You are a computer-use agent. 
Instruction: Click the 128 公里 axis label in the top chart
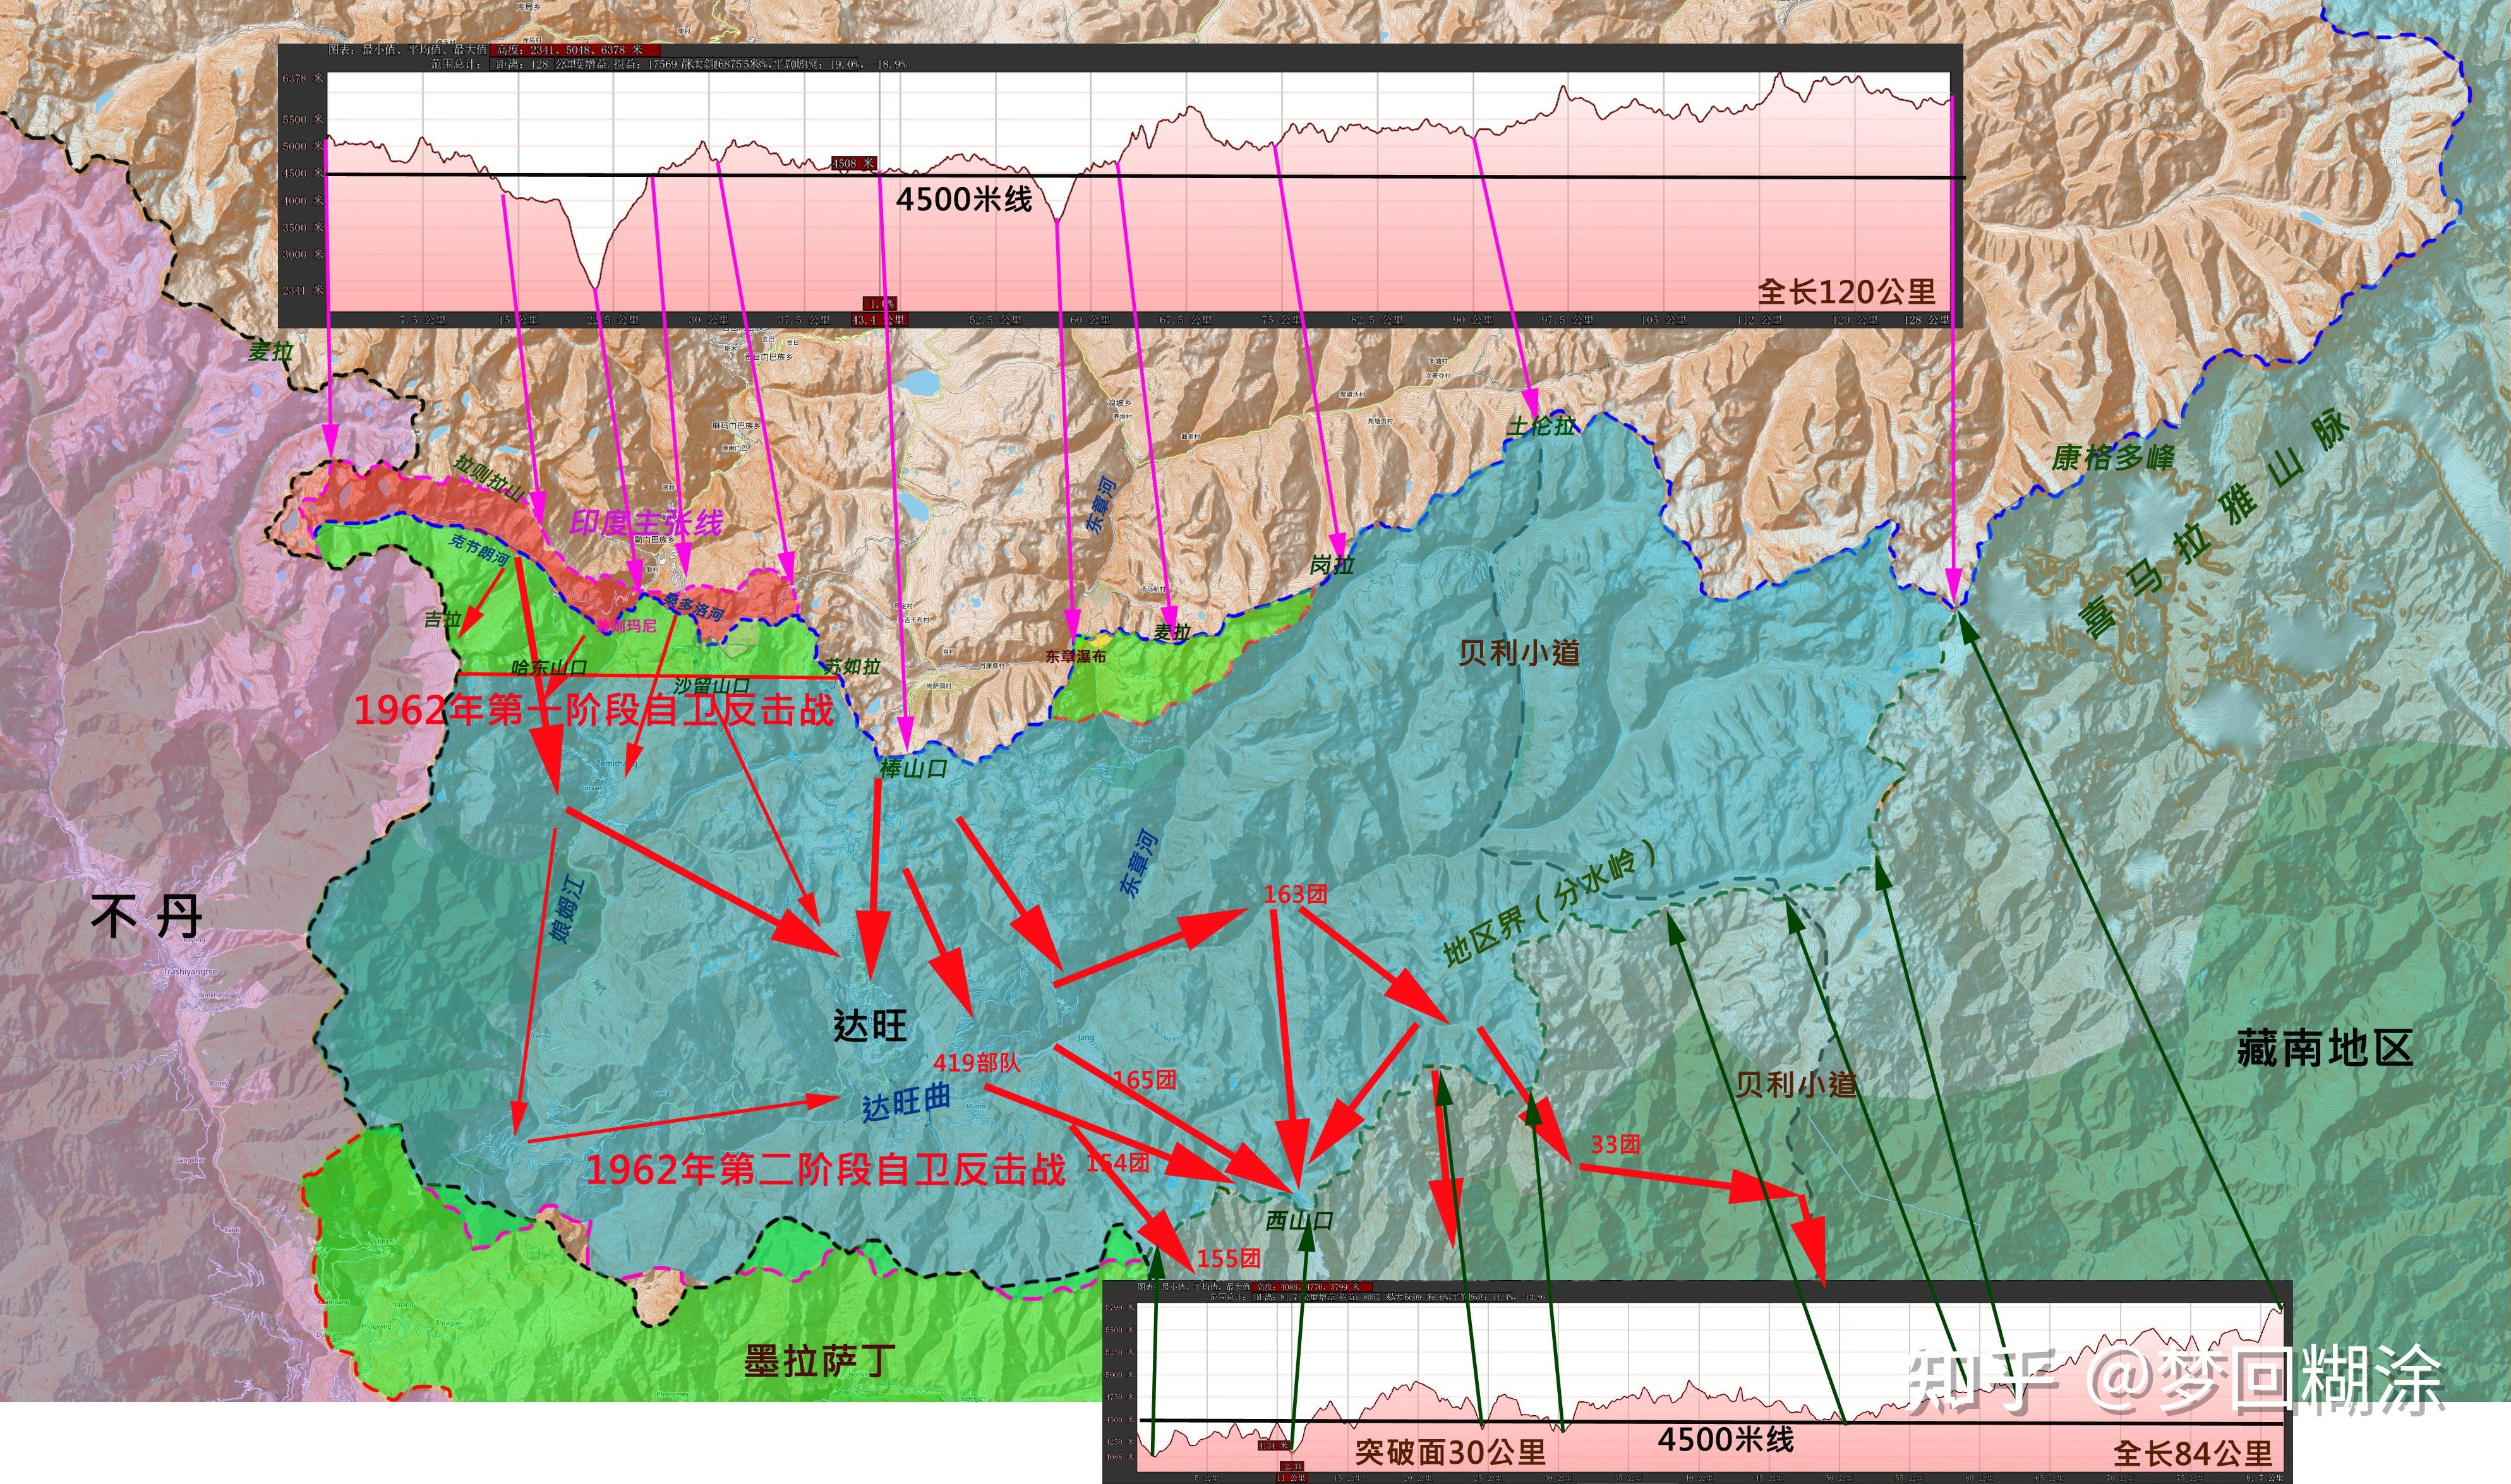click(x=1927, y=320)
